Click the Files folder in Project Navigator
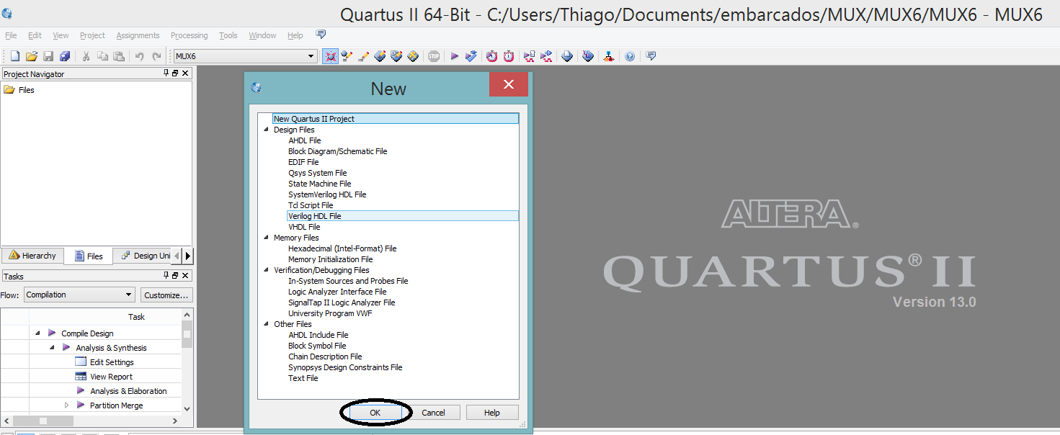Screen dimensions: 1060x435 point(19,90)
